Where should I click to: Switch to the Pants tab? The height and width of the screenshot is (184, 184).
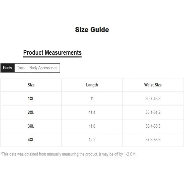click(x=7, y=68)
